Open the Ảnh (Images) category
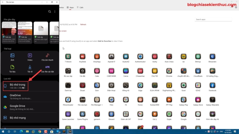This screenshot has height=134, width=239. 12,57
